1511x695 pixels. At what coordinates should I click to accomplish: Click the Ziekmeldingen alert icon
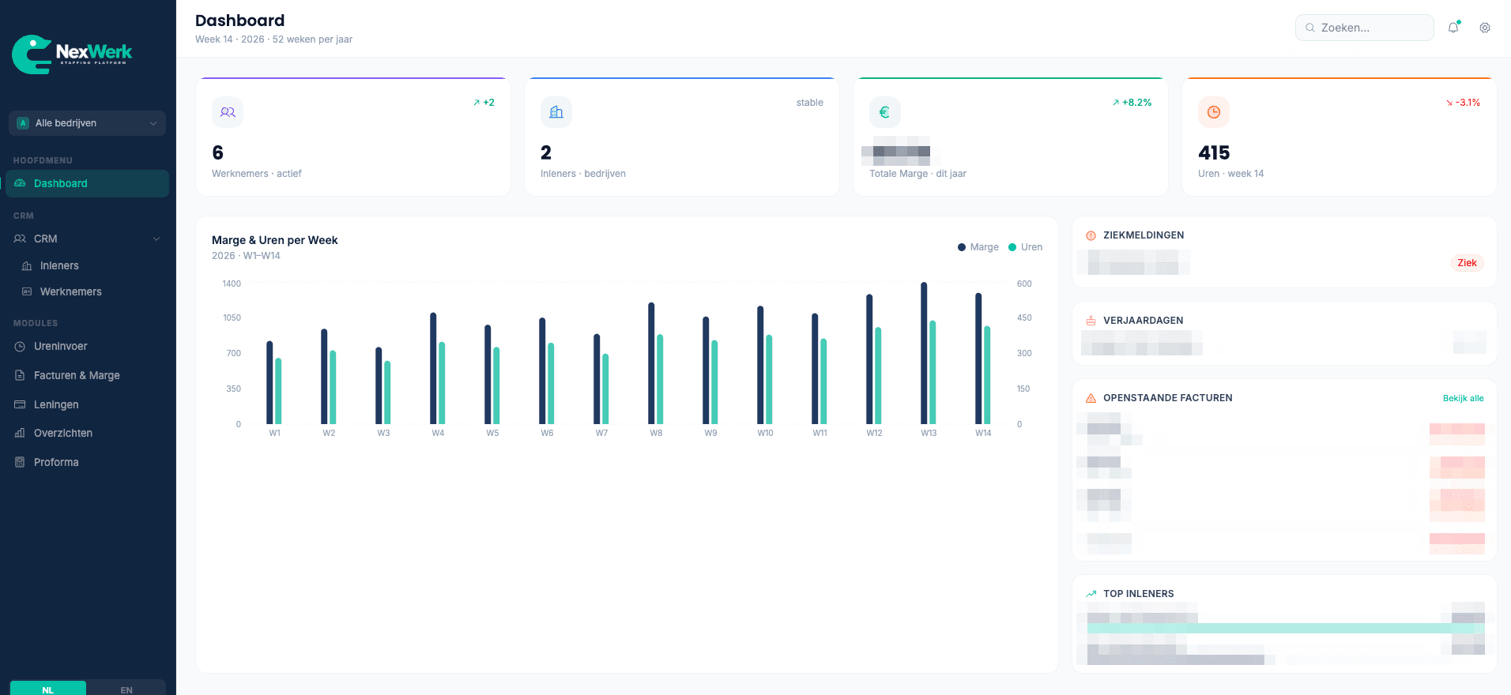tap(1091, 235)
